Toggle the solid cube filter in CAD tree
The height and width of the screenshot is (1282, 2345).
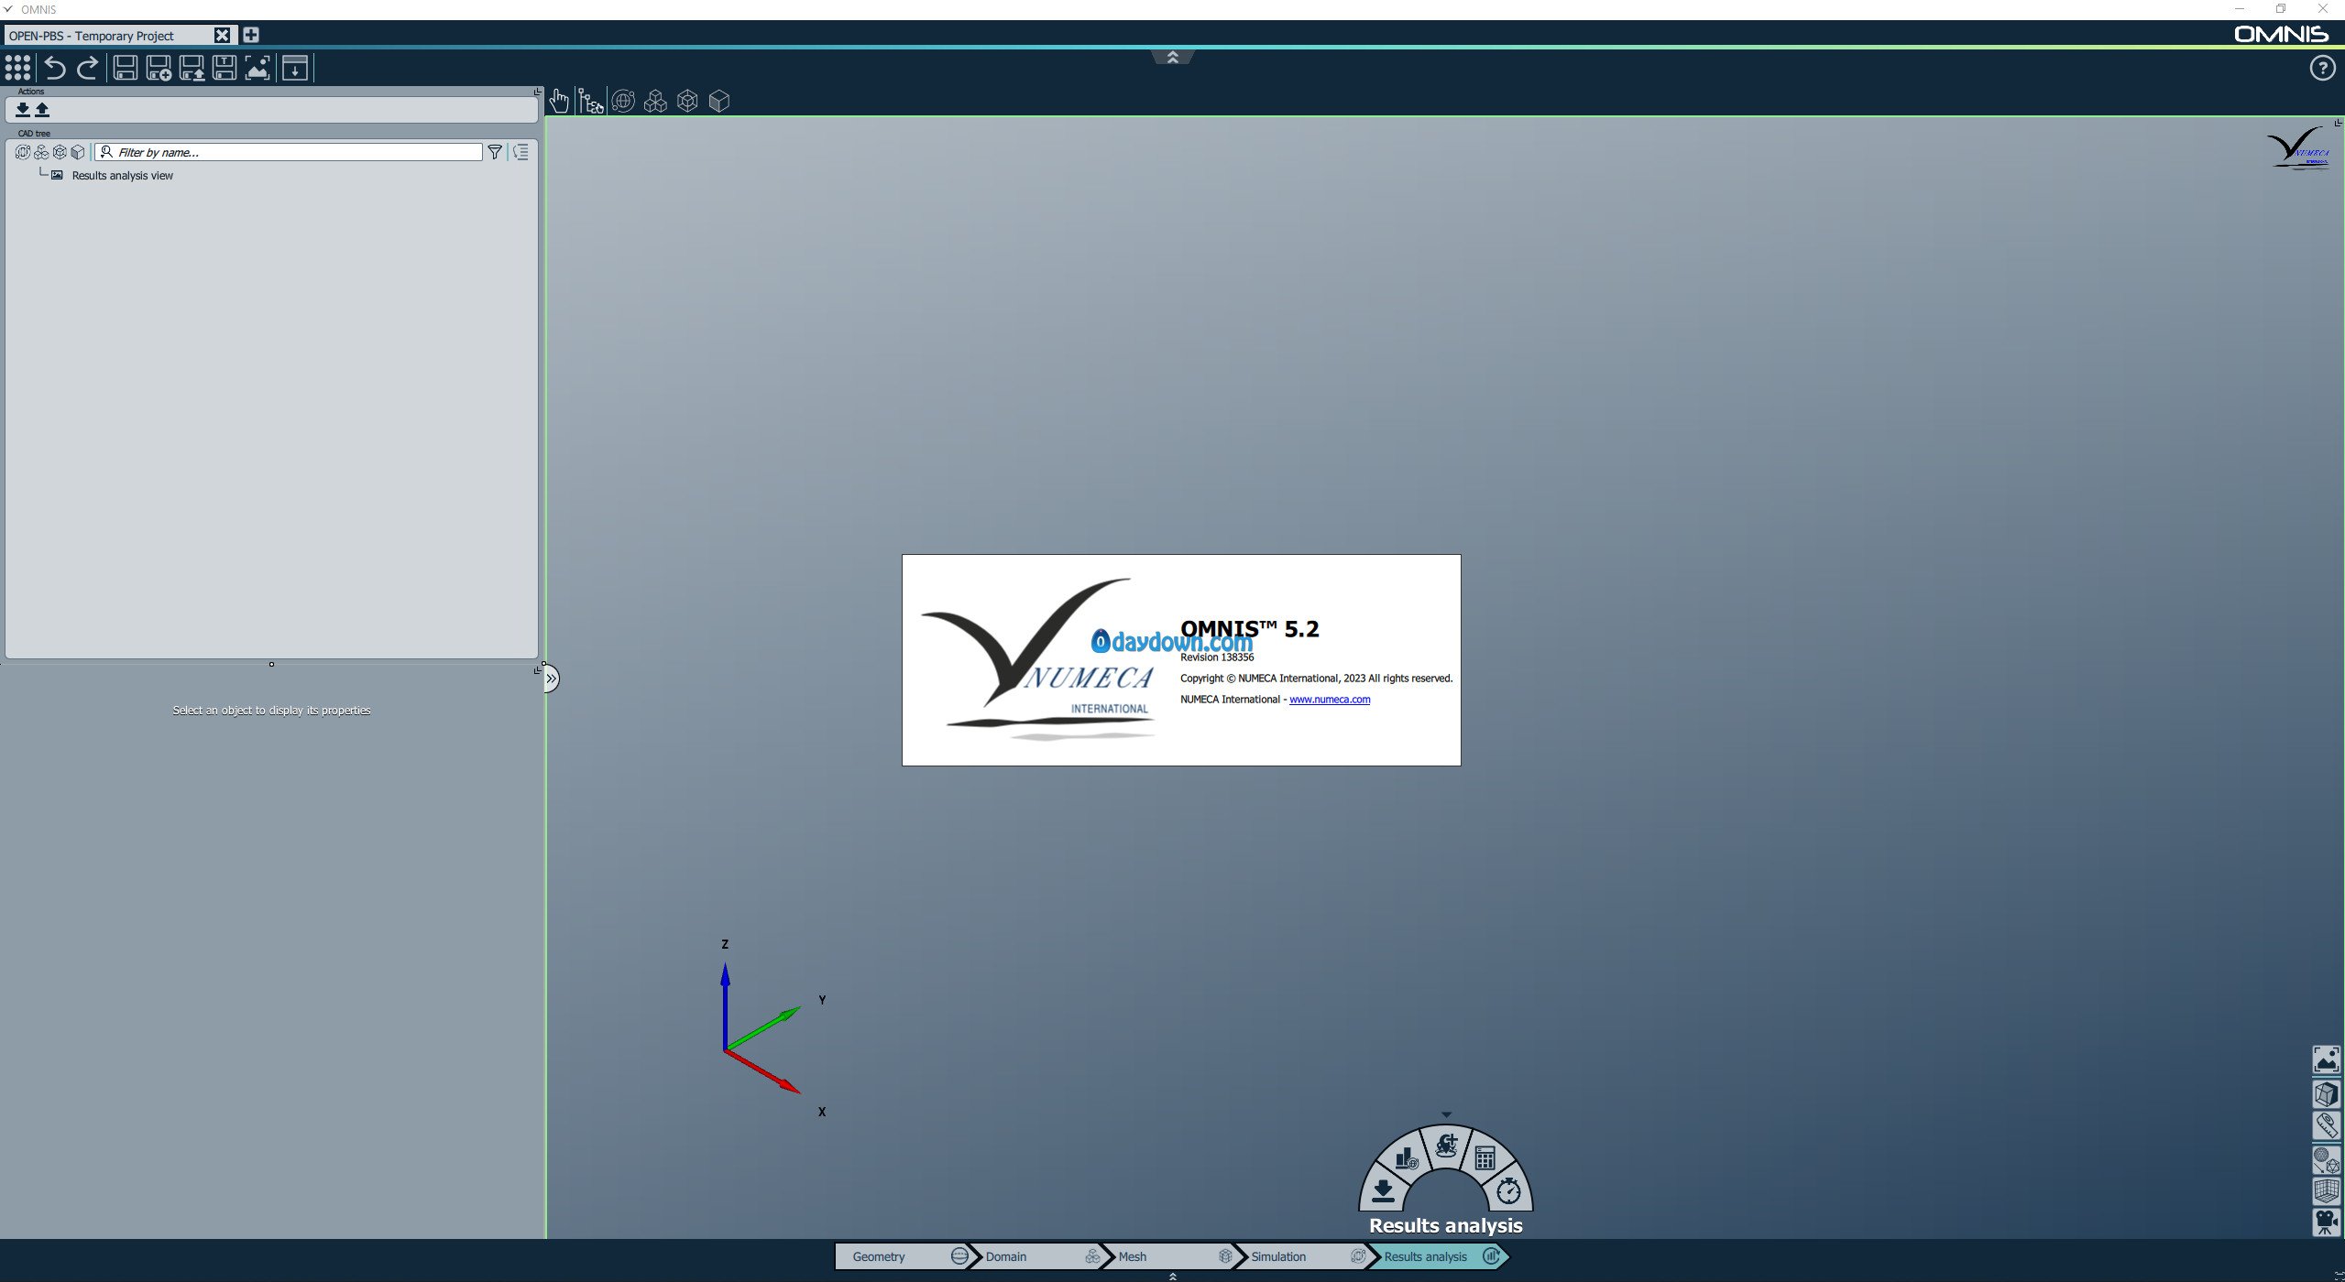point(78,152)
